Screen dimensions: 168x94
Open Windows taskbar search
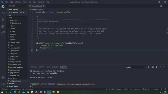click(6, 92)
